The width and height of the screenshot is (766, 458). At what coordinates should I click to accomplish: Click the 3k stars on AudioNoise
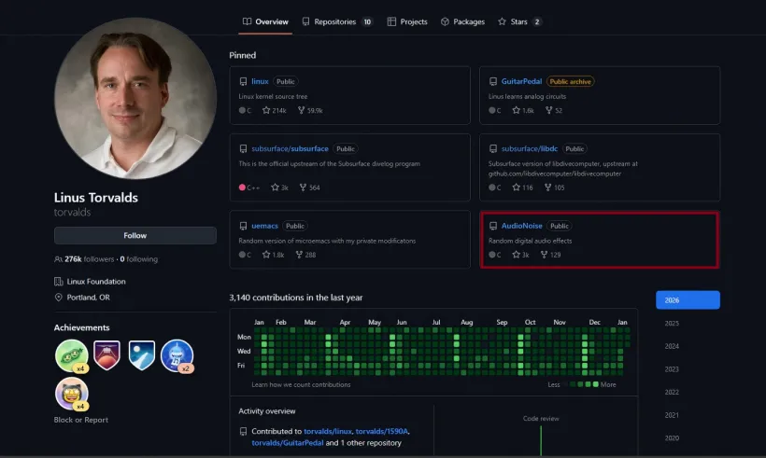520,255
